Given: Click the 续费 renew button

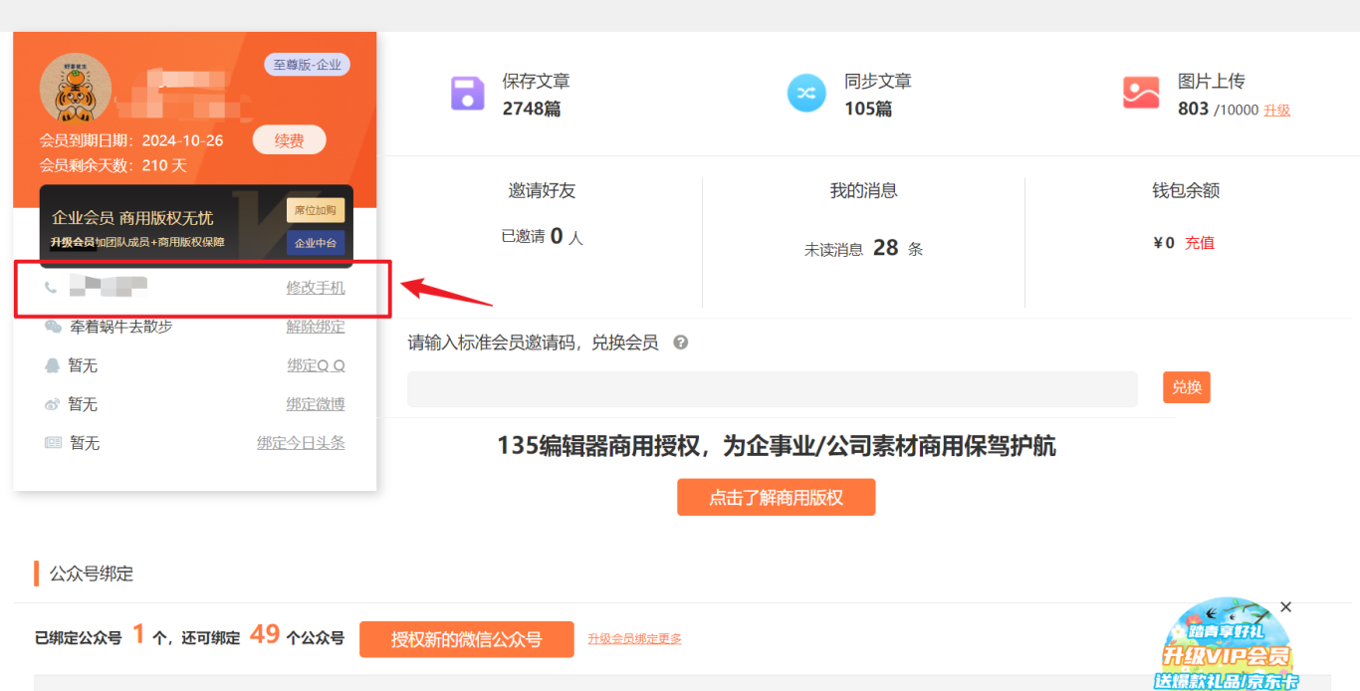Looking at the screenshot, I should 289,140.
